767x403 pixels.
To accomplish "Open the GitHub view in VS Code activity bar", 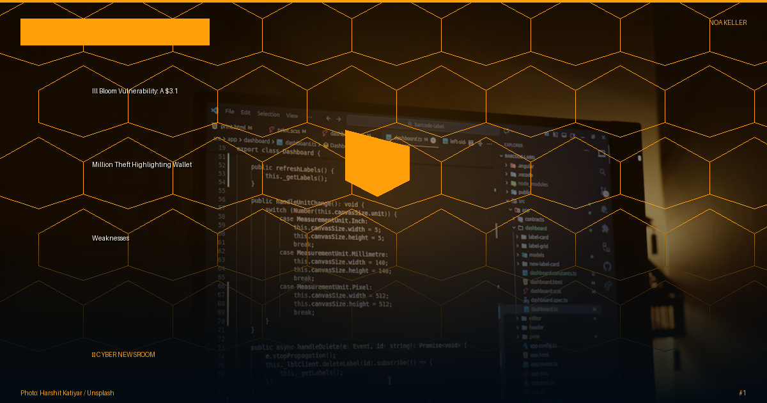I will tap(607, 266).
